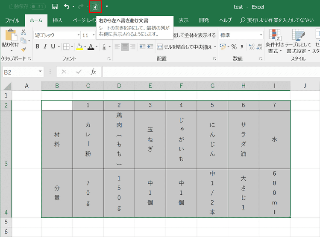Click the cell containing サラダ油
The width and height of the screenshot is (320, 237).
click(x=244, y=140)
